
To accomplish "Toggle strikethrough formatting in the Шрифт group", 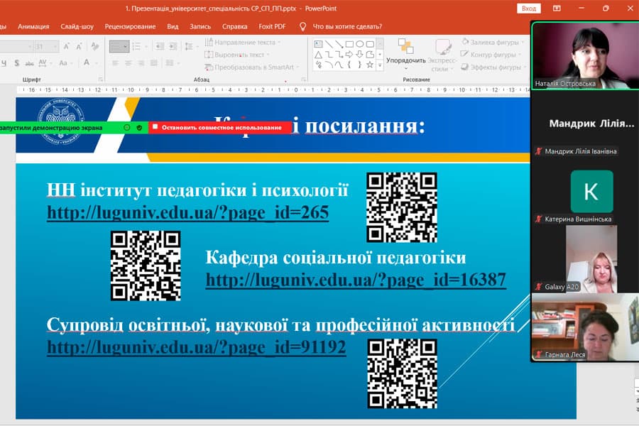I will pos(29,63).
